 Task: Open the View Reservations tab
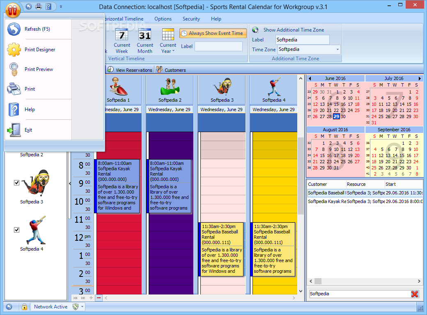(130, 70)
